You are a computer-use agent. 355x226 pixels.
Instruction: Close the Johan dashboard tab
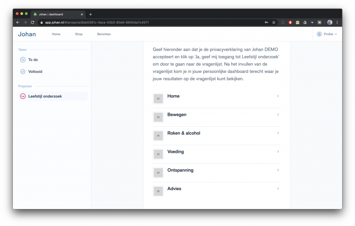click(82, 15)
